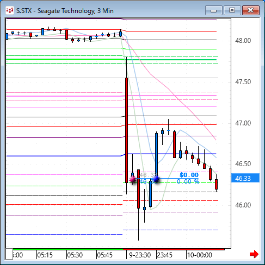Click the 10-00:00 time axis label
This screenshot has width=265, height=265.
[200, 255]
